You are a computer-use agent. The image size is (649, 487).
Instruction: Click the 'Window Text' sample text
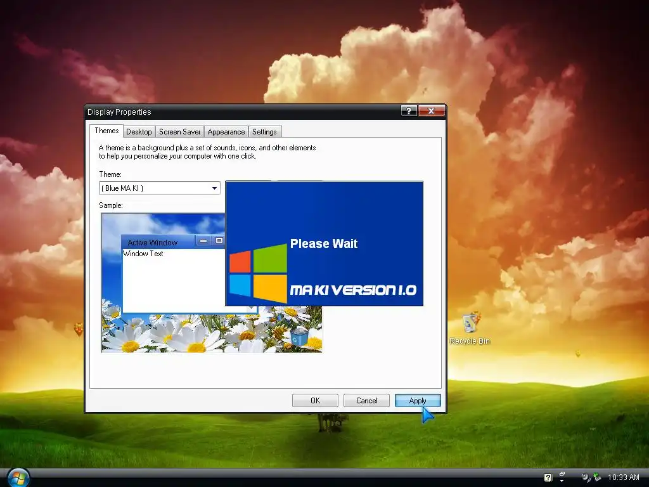coord(143,254)
